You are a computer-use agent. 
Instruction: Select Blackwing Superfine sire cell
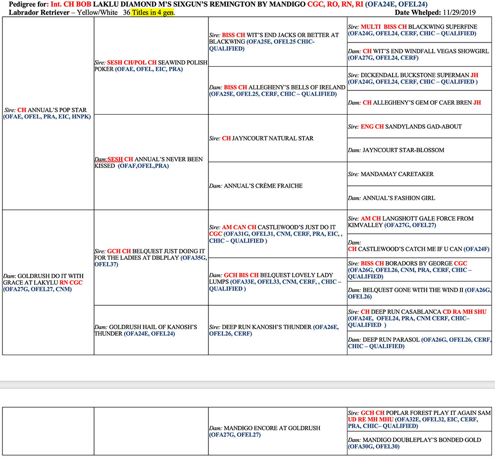click(x=420, y=30)
